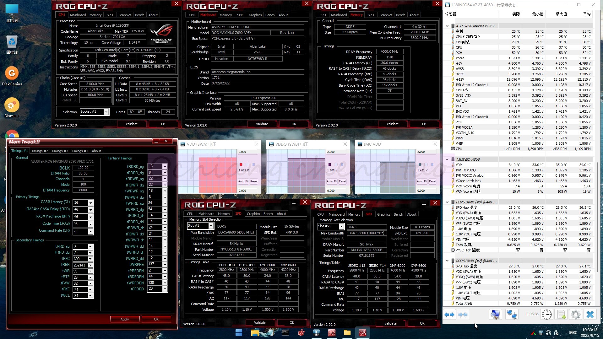Open File Explorer from the taskbar
Image resolution: width=603 pixels, height=339 pixels.
[x=255, y=333]
